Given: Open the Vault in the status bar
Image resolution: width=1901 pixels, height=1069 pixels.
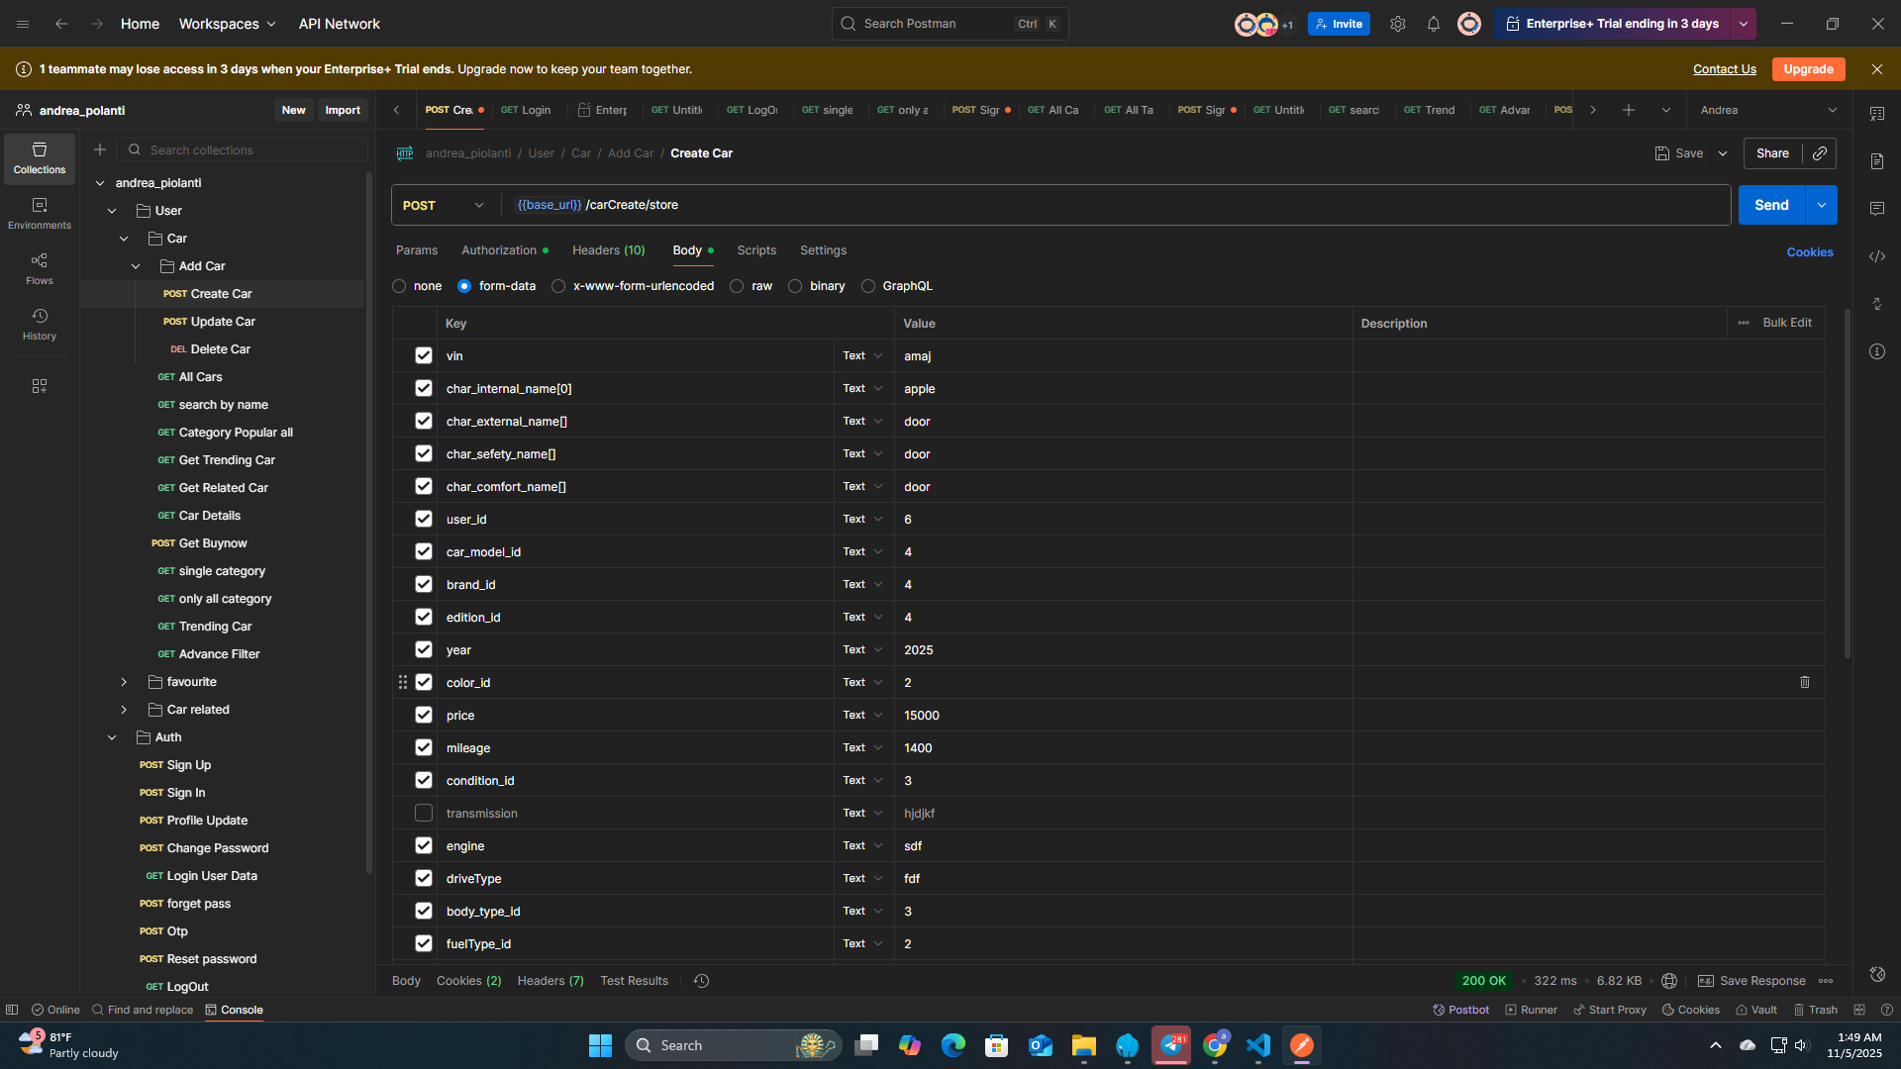Looking at the screenshot, I should (x=1756, y=1010).
